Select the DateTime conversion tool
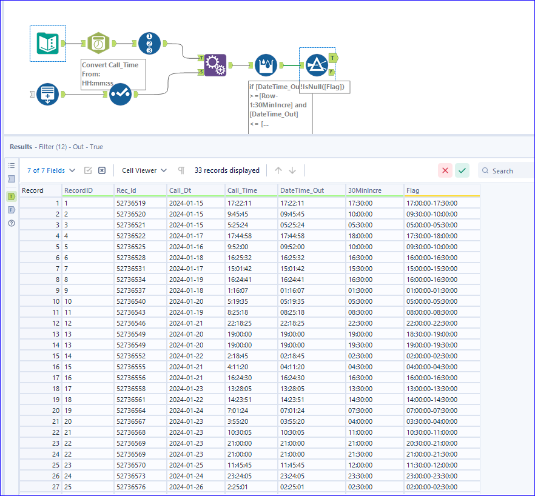This screenshot has height=496, width=535. click(99, 42)
